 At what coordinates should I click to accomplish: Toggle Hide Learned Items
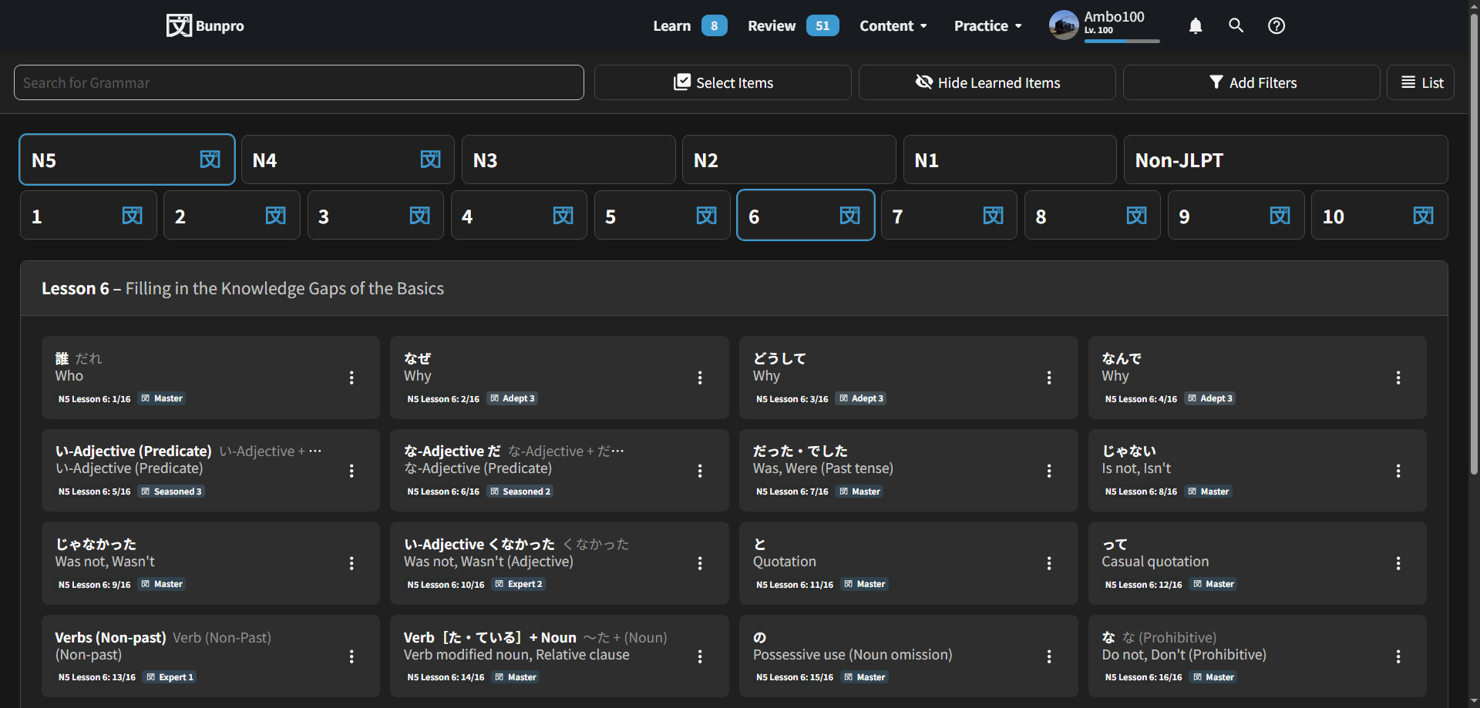click(x=987, y=82)
